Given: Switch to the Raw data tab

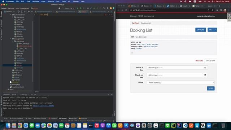Looking at the screenshot, I should 199,61.
